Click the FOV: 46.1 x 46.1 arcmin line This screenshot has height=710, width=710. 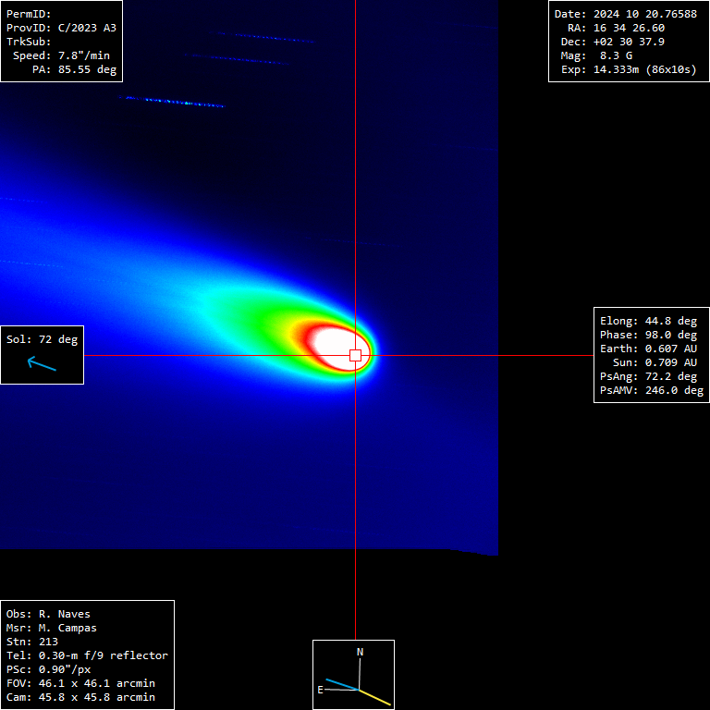point(80,683)
